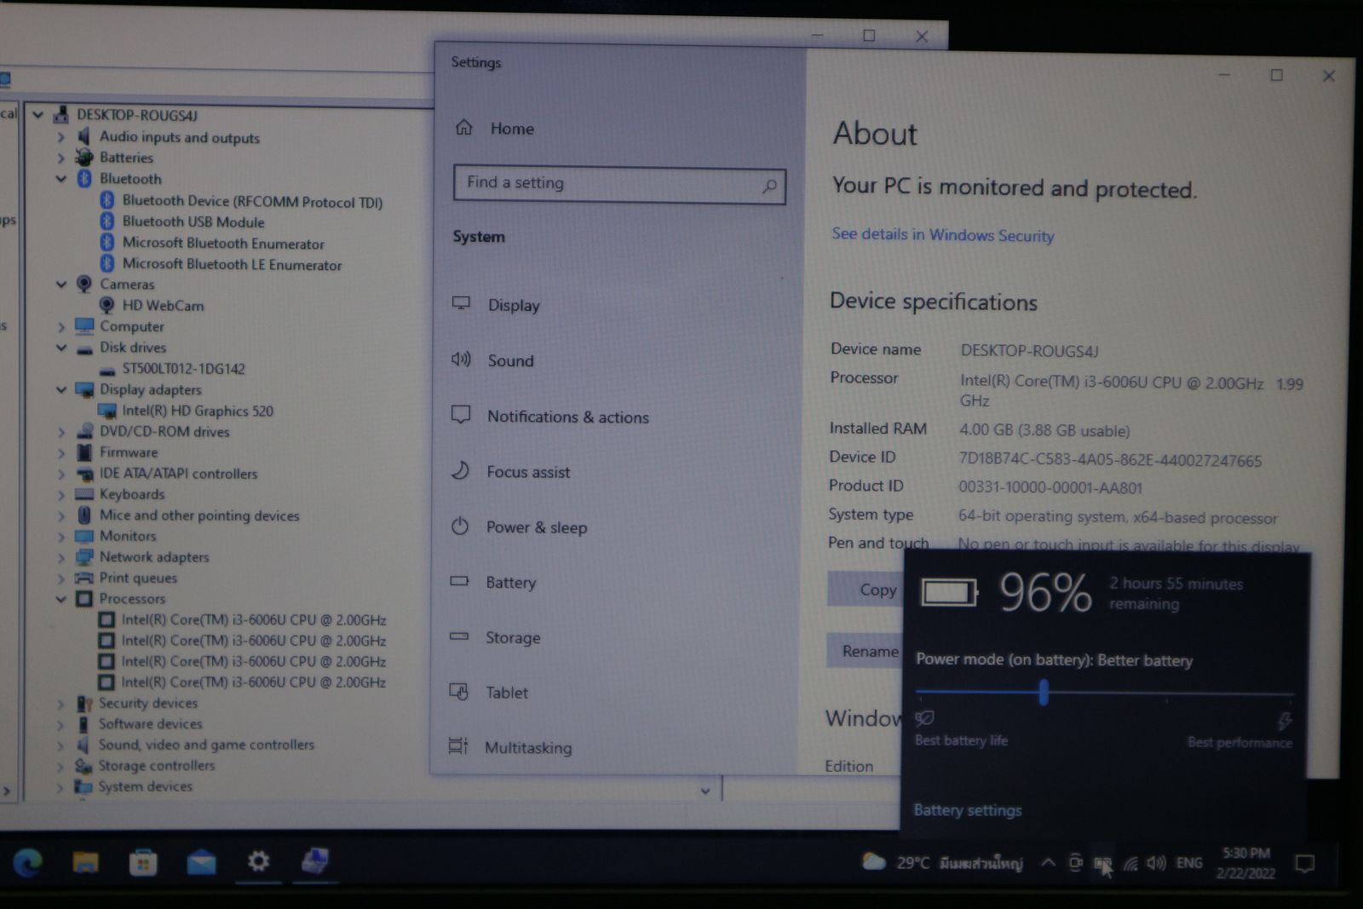Click the Tablet icon in Settings sidebar
This screenshot has height=909, width=1363.
459,692
